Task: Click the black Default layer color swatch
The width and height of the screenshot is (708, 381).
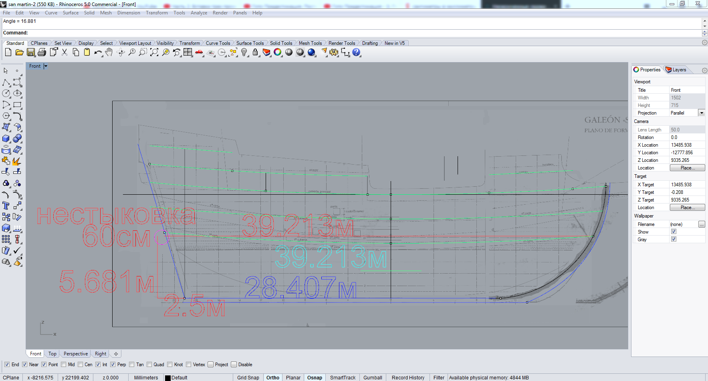Action: pos(168,378)
